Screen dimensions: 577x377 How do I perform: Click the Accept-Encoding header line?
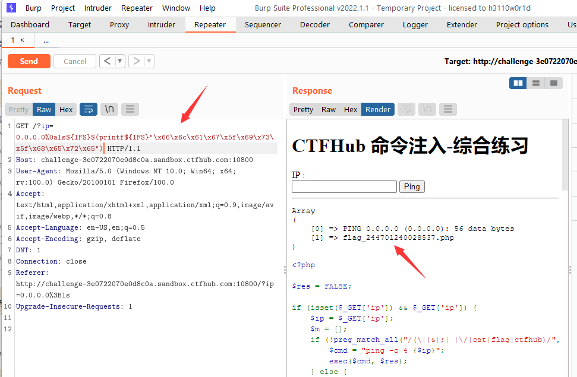click(x=78, y=239)
